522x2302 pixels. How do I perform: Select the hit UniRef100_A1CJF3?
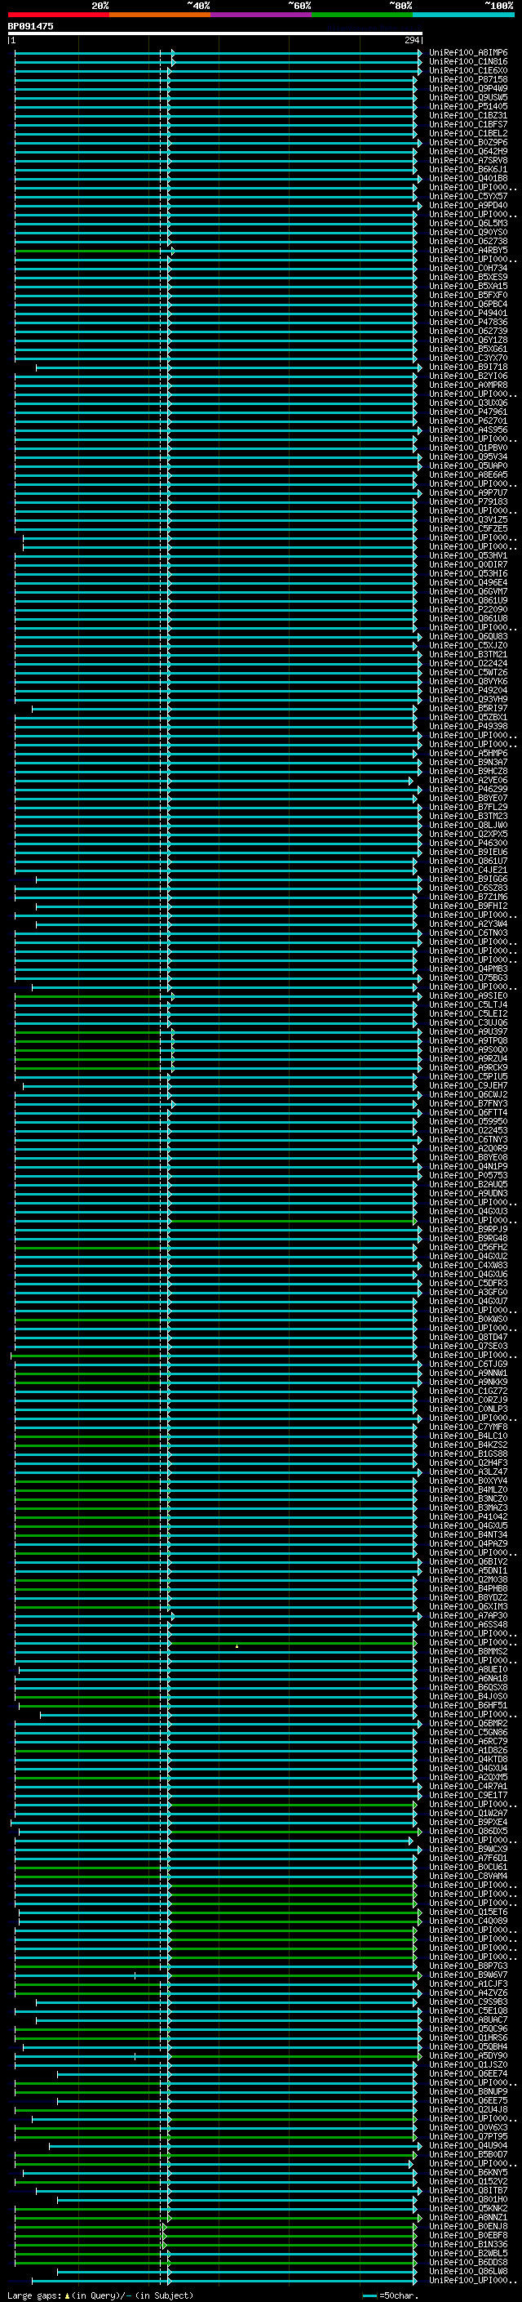coord(468,1984)
